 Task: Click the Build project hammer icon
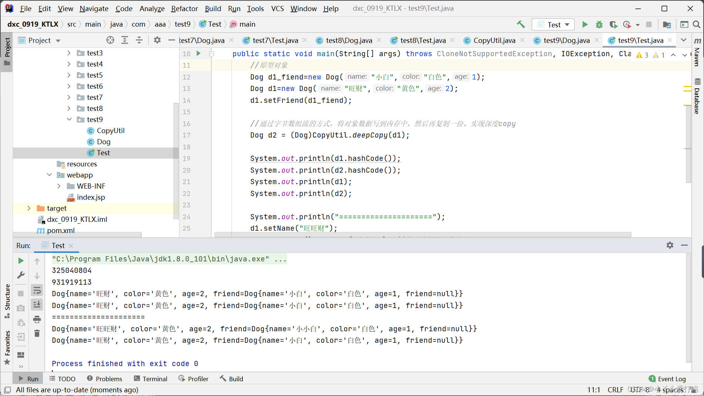(521, 24)
